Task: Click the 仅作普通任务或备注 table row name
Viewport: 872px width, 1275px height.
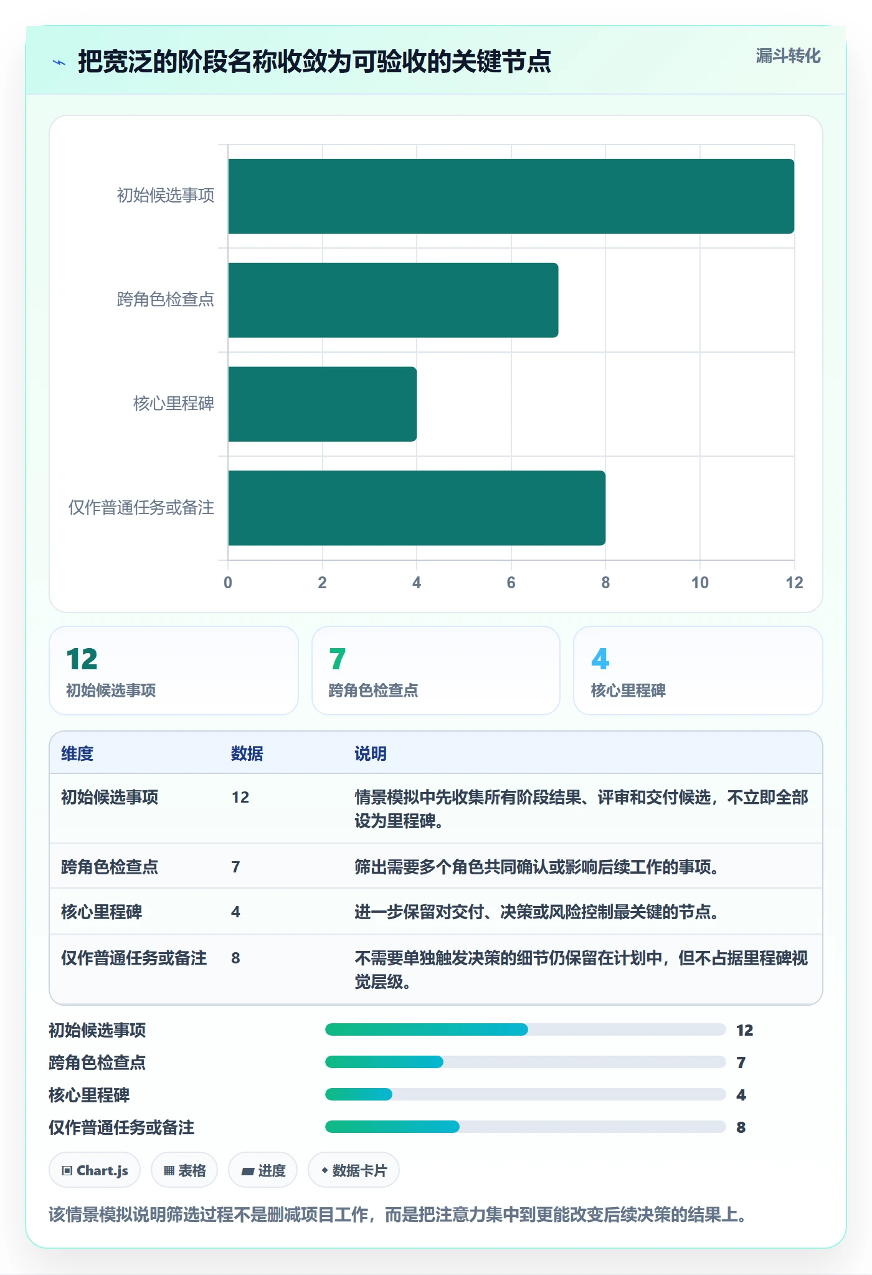Action: click(134, 958)
